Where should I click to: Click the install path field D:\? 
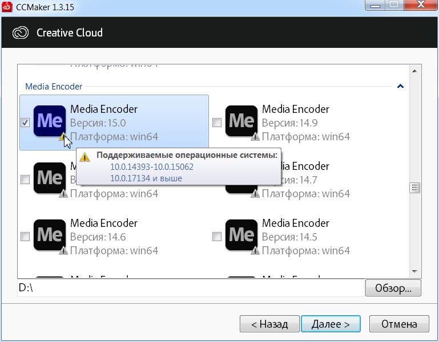pos(191,288)
